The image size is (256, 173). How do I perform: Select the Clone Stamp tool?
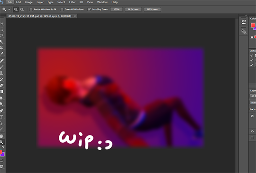coord(1,73)
